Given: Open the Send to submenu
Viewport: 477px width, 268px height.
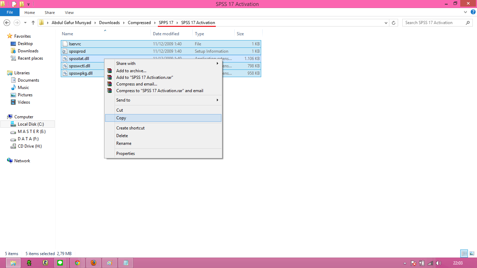Looking at the screenshot, I should point(163,100).
